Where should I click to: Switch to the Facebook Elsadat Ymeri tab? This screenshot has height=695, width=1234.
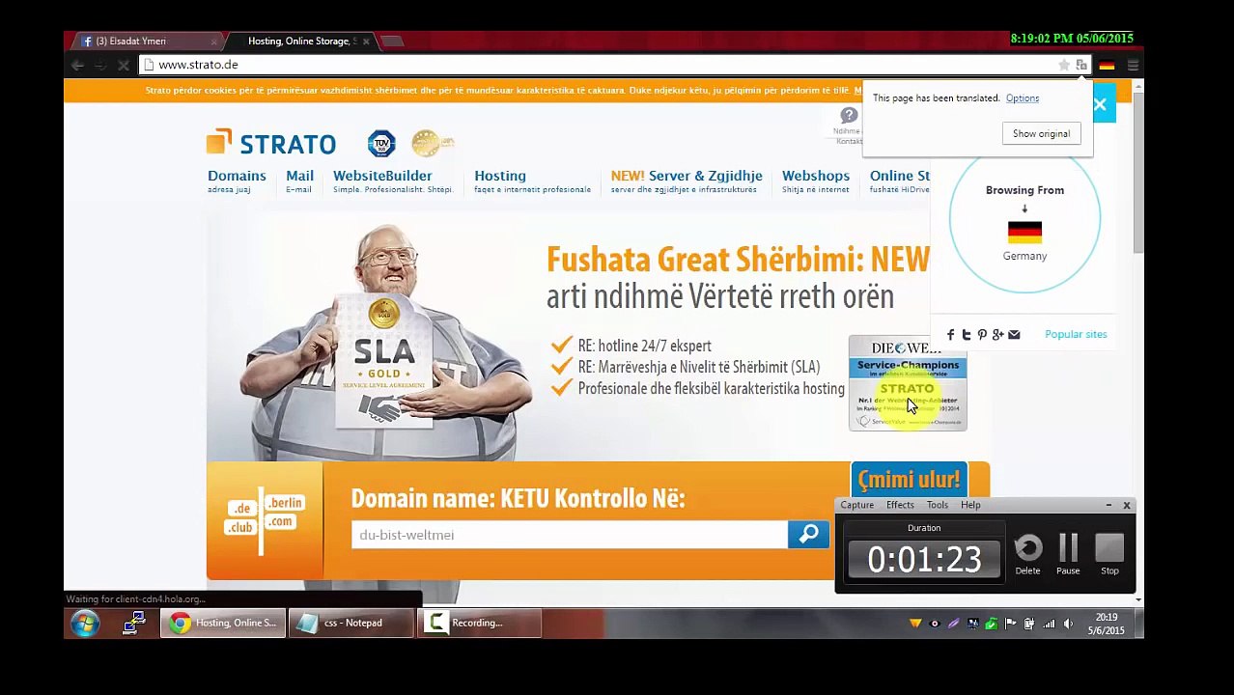[145, 41]
